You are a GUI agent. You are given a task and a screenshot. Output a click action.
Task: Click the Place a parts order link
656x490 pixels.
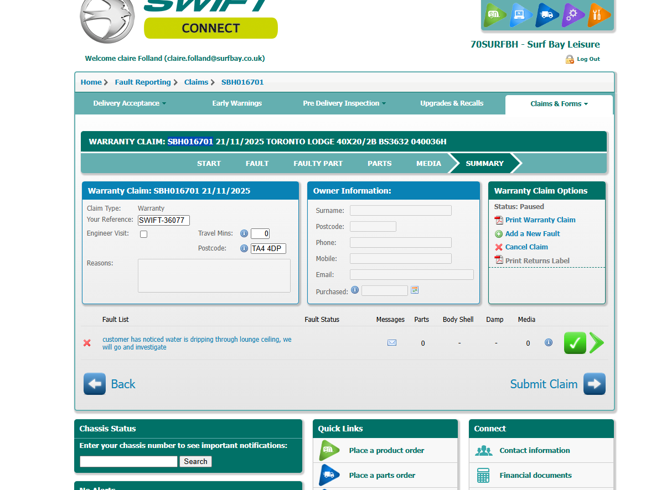coord(382,476)
